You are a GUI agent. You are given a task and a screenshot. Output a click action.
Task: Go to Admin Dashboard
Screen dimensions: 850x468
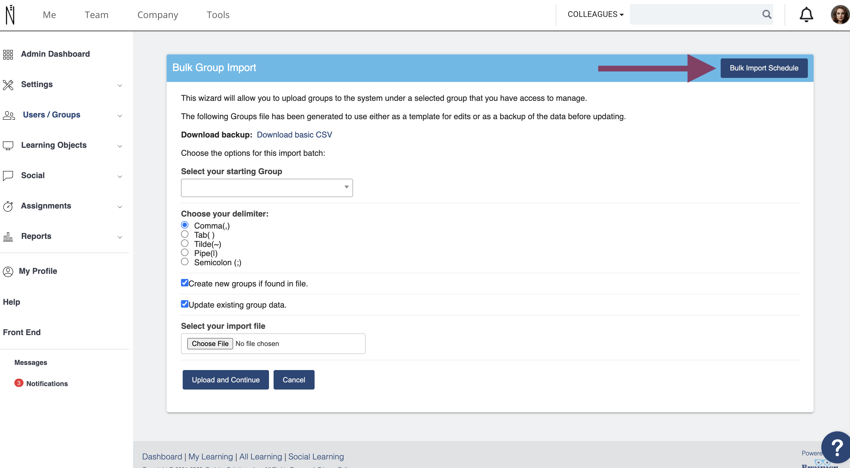[x=55, y=54]
